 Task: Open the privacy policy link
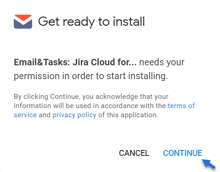(x=74, y=115)
